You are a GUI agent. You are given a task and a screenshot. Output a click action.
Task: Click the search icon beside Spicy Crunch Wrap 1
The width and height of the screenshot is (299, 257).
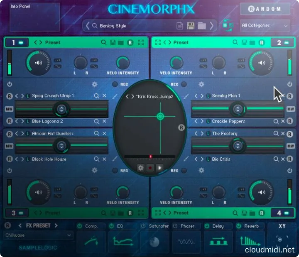pos(96,96)
